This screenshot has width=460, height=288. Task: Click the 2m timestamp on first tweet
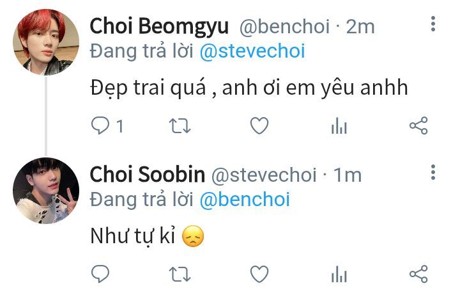[x=360, y=26]
